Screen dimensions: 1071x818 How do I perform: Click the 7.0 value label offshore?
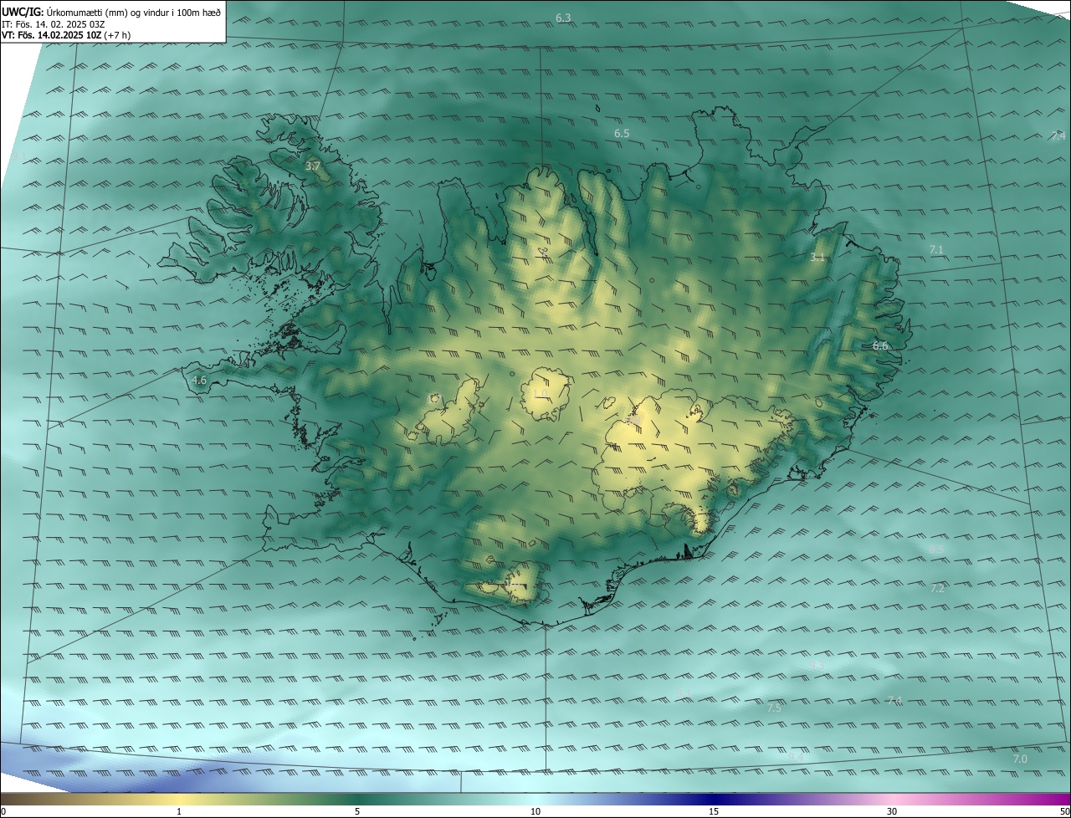1020,759
